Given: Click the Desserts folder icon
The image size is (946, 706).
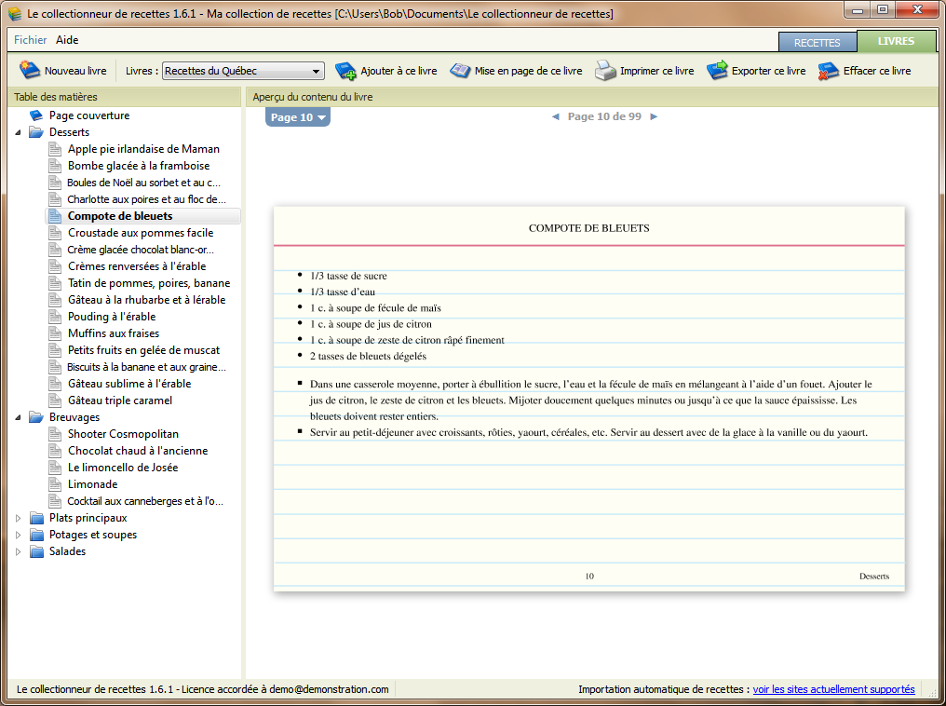Looking at the screenshot, I should point(36,132).
